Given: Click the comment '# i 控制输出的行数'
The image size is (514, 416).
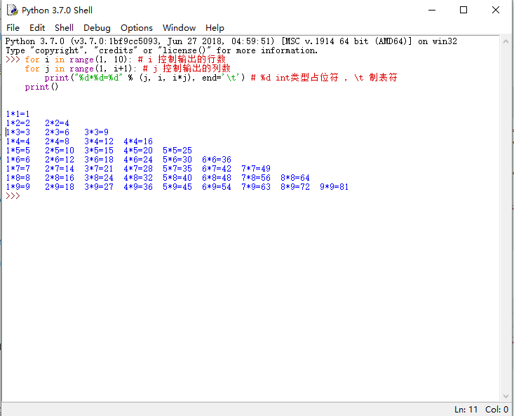Looking at the screenshot, I should [182, 60].
